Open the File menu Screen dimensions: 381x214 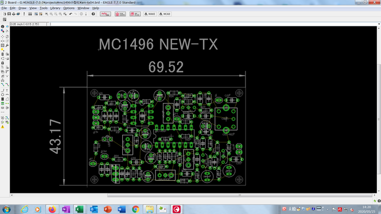pos(4,8)
